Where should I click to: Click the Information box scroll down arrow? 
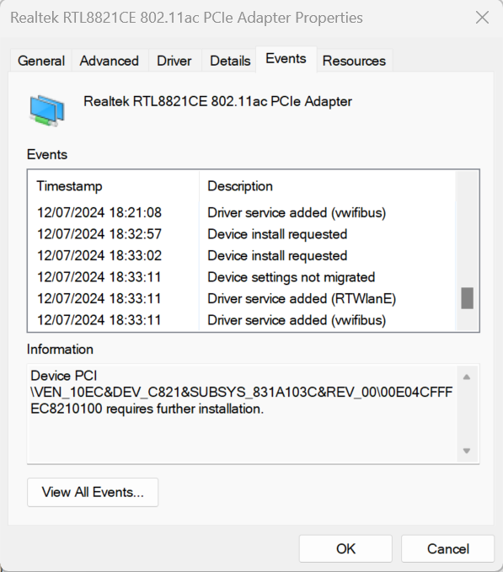coord(467,451)
